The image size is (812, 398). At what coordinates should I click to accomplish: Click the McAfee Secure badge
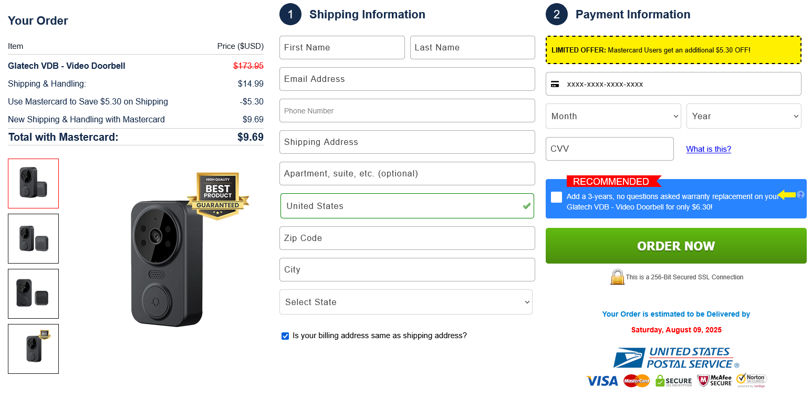[714, 381]
